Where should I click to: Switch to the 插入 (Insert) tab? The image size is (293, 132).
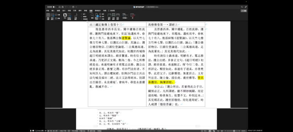tap(53, 11)
